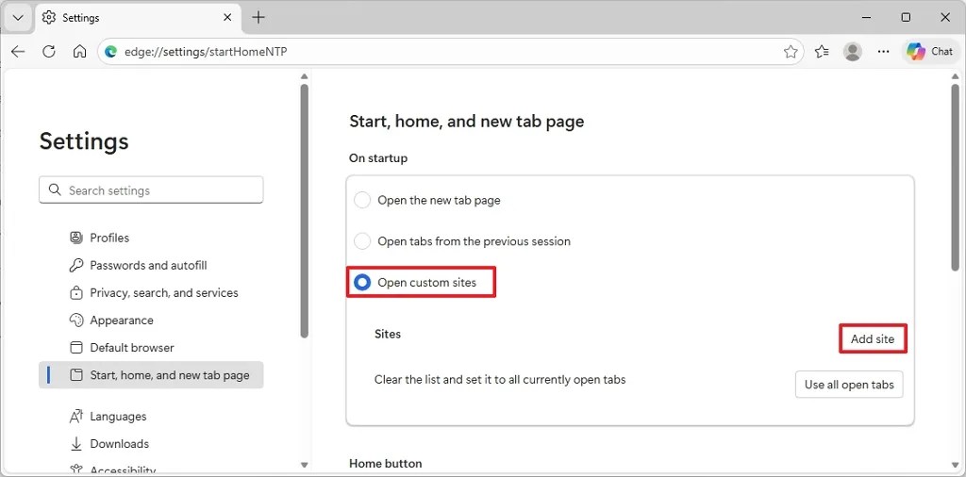This screenshot has width=966, height=477.
Task: Click the Edge logo in address bar
Action: 111,52
